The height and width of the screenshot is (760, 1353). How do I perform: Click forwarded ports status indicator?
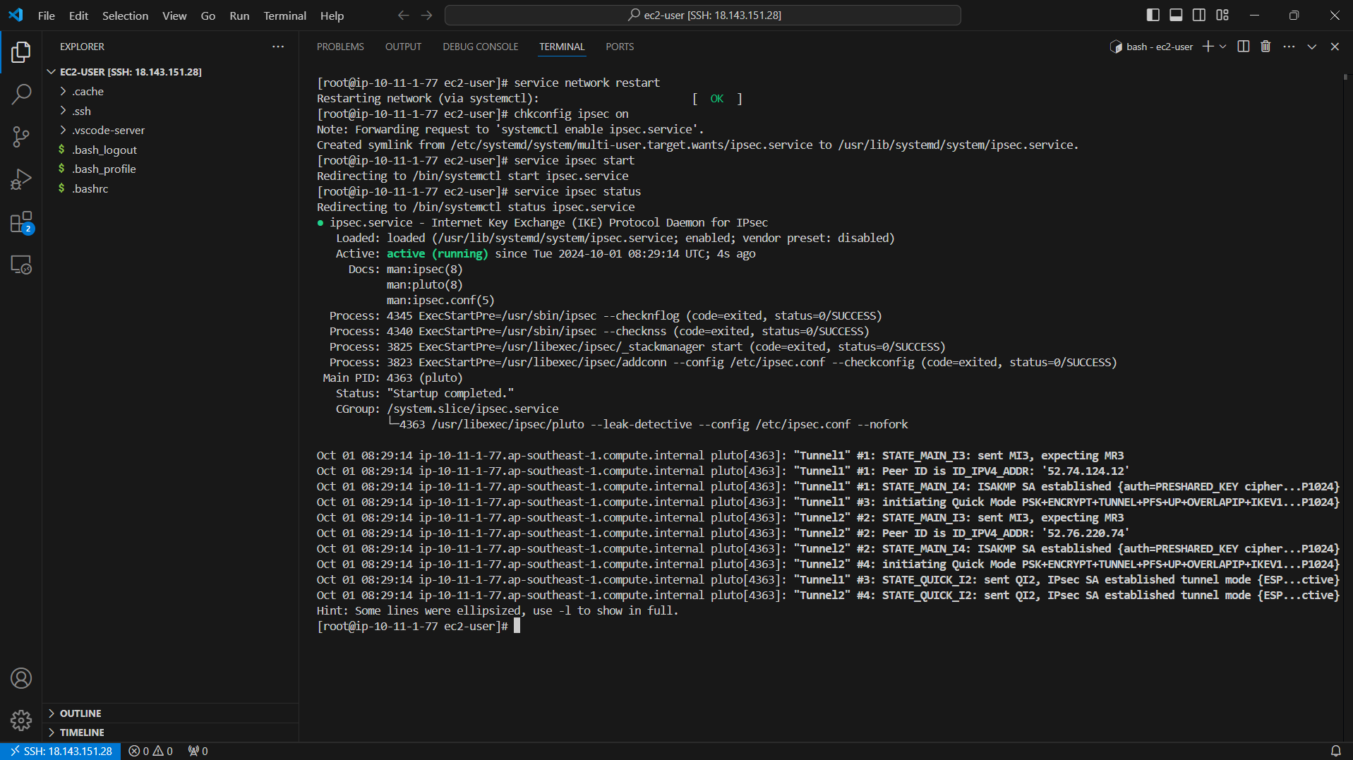[198, 751]
